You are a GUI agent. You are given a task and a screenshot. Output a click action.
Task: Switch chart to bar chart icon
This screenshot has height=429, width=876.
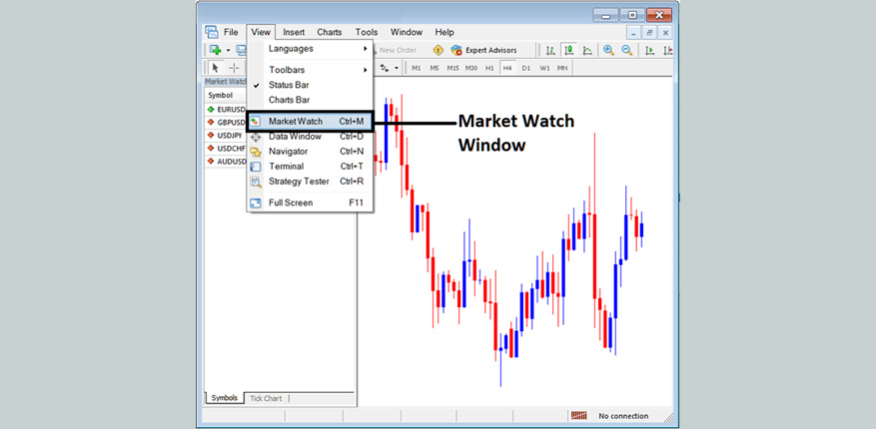pos(549,50)
